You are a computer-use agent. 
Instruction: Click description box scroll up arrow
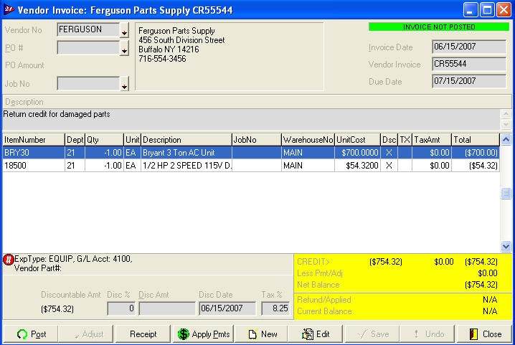pyautogui.click(x=506, y=114)
